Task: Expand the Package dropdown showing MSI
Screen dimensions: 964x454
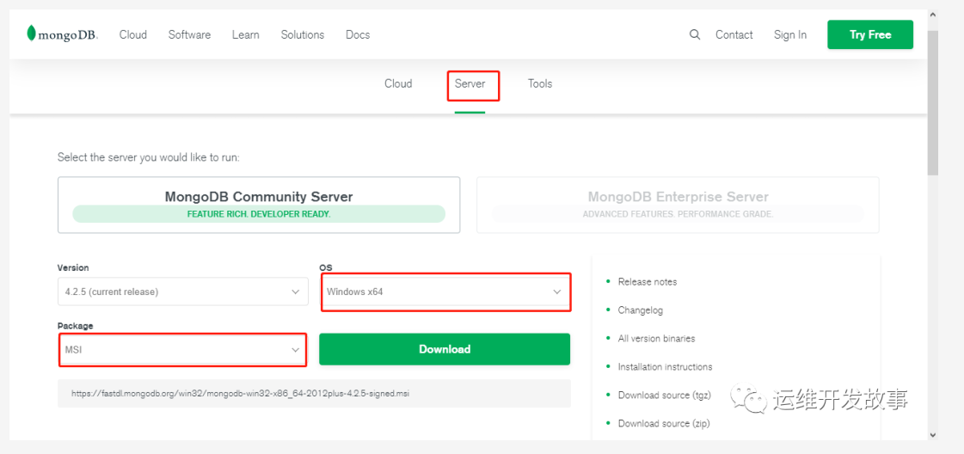Action: pos(182,349)
